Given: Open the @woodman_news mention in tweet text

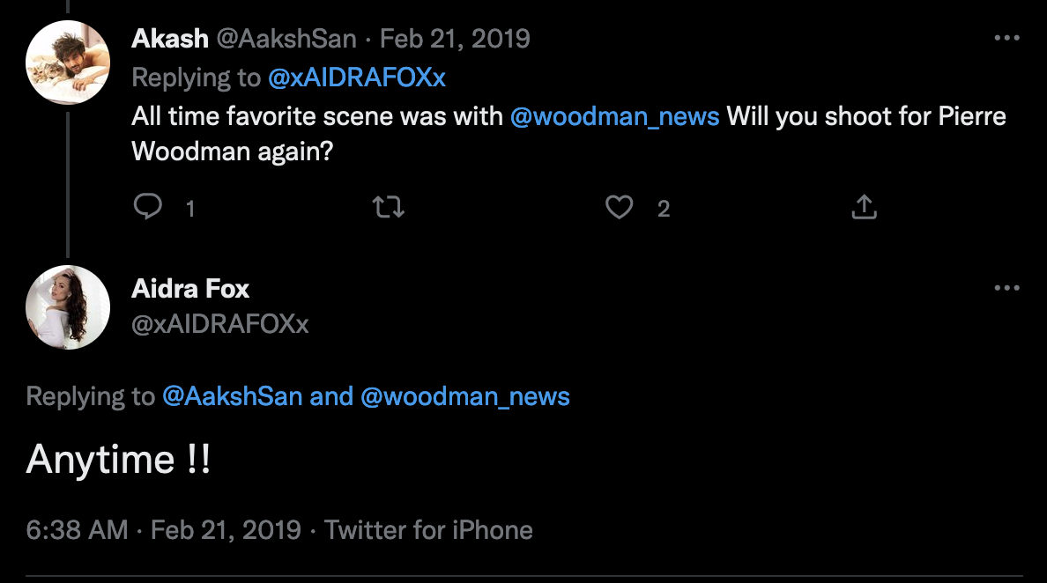Looking at the screenshot, I should [x=614, y=116].
